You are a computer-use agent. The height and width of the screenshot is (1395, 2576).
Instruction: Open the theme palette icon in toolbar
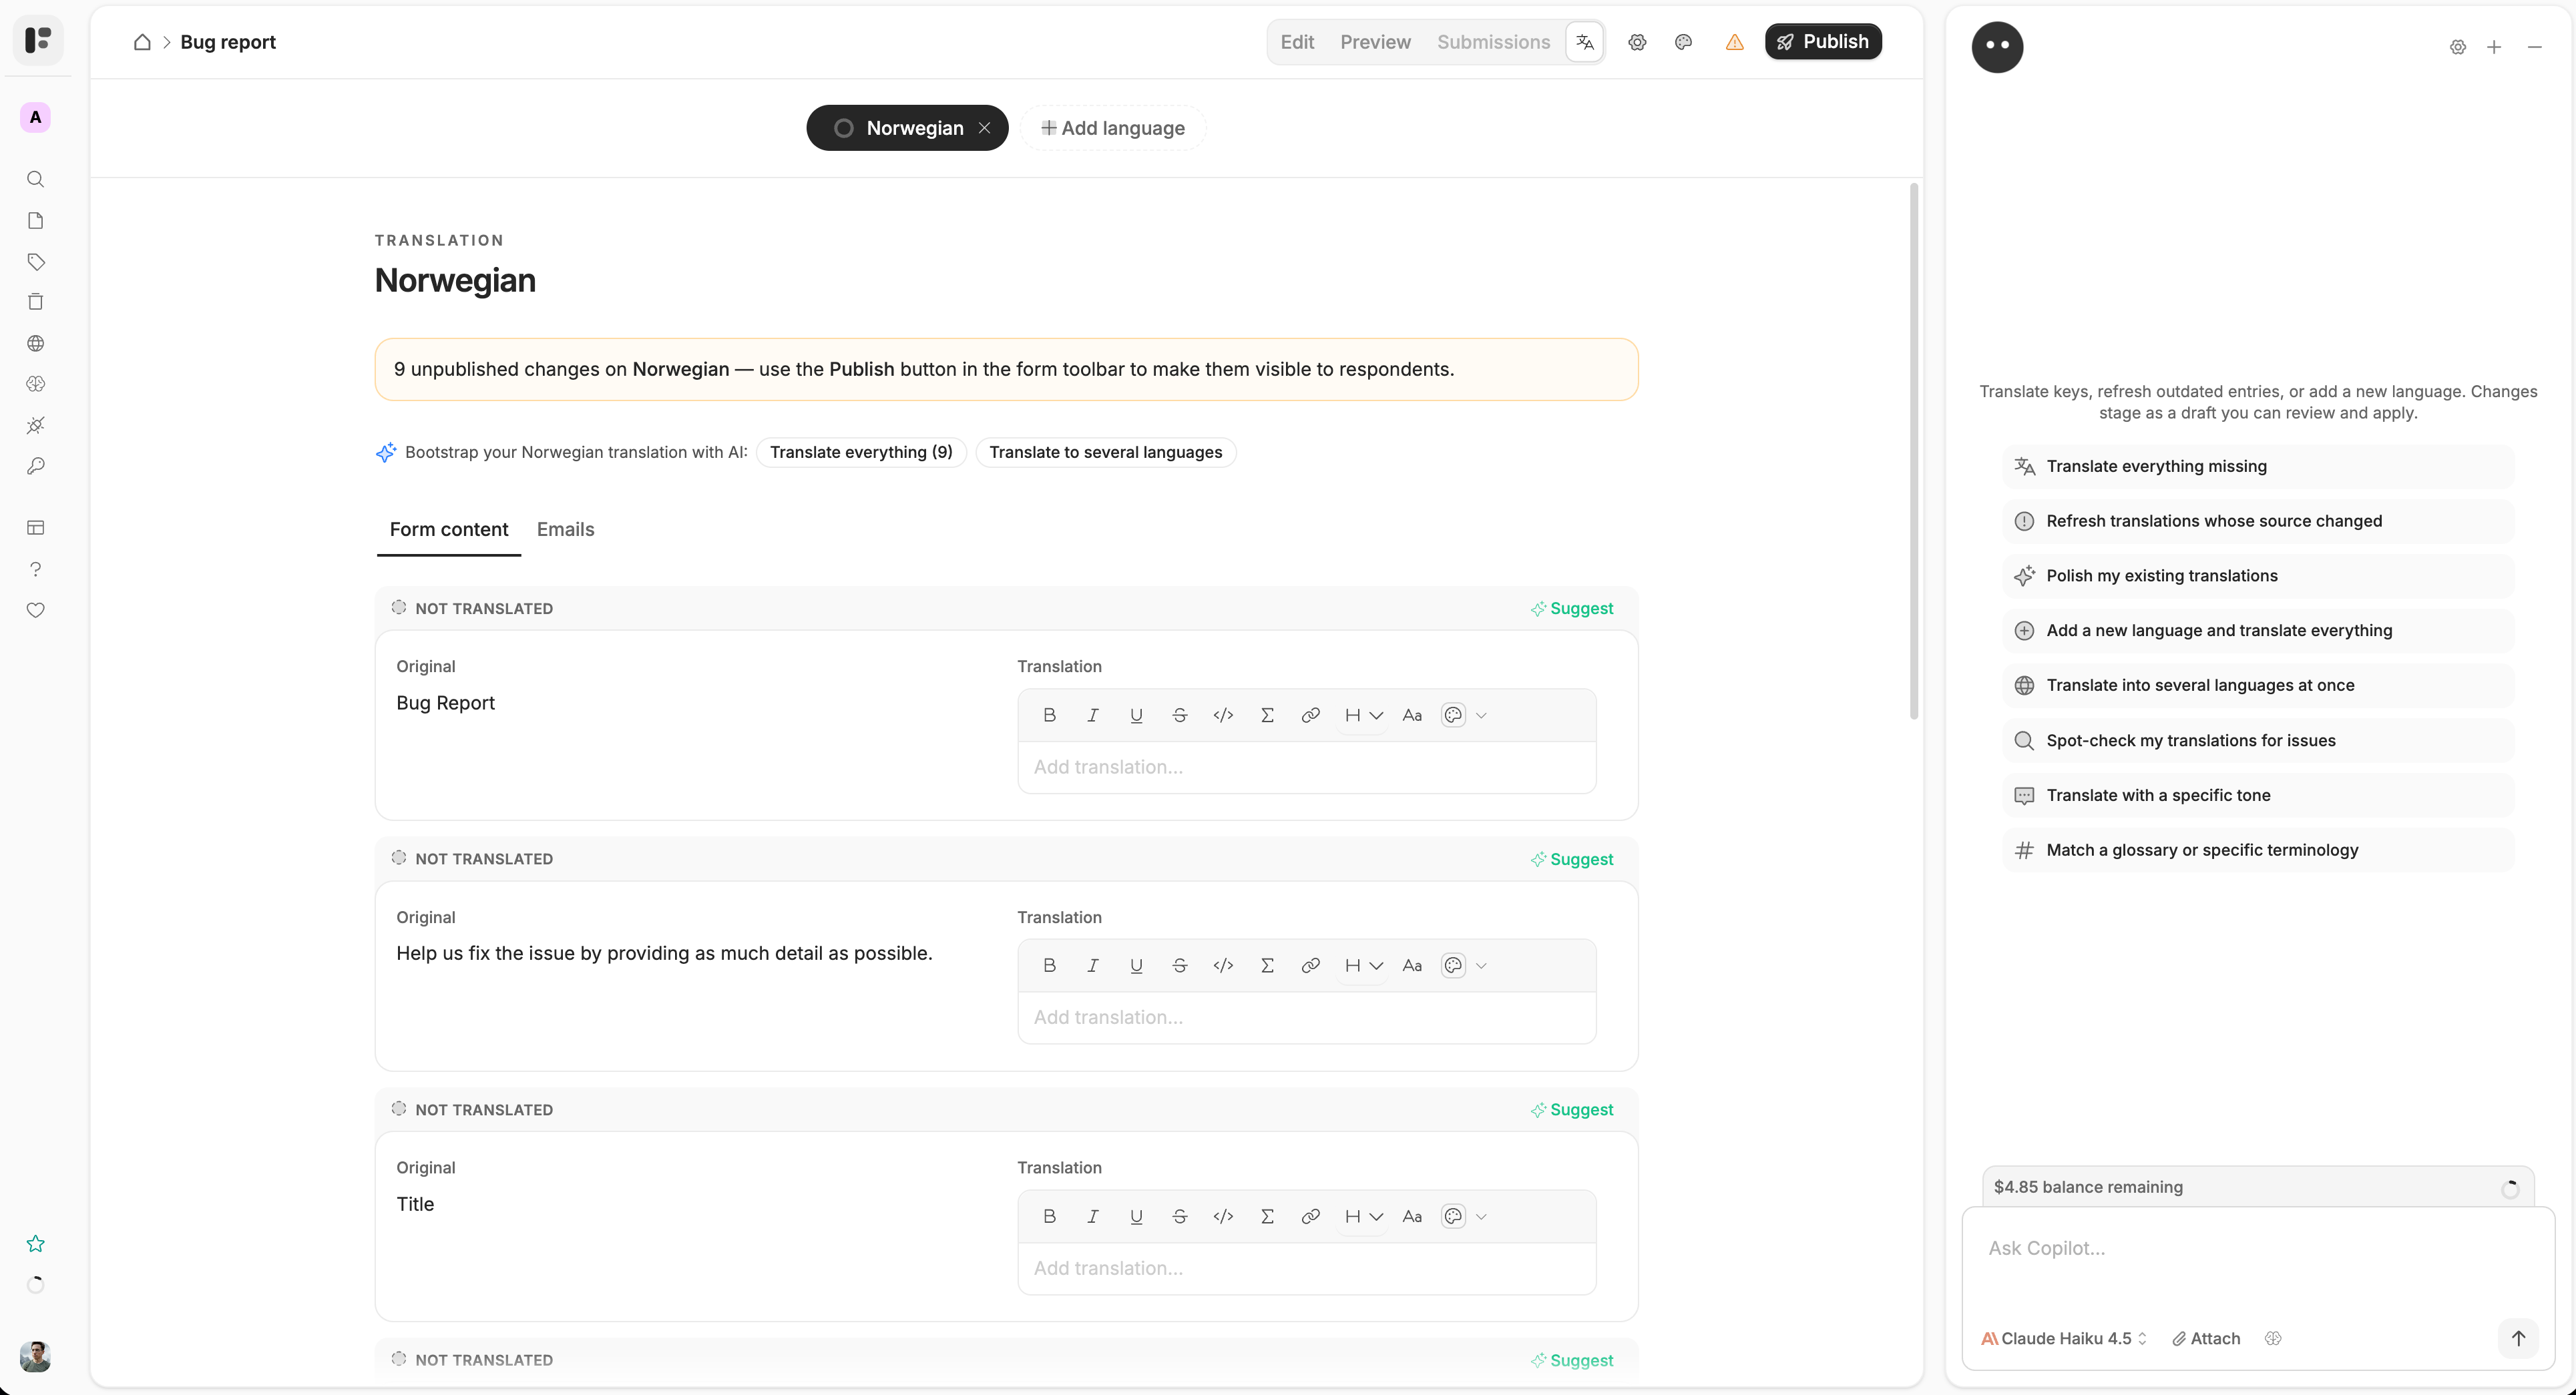tap(1684, 42)
